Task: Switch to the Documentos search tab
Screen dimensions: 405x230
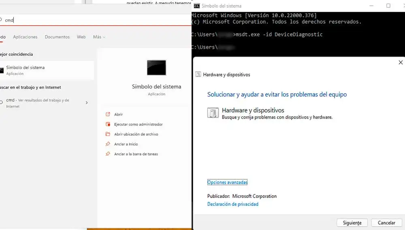Action: point(57,37)
